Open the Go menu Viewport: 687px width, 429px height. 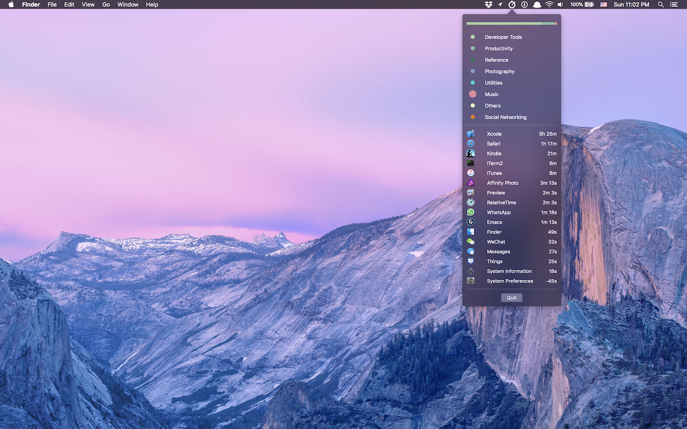[106, 4]
